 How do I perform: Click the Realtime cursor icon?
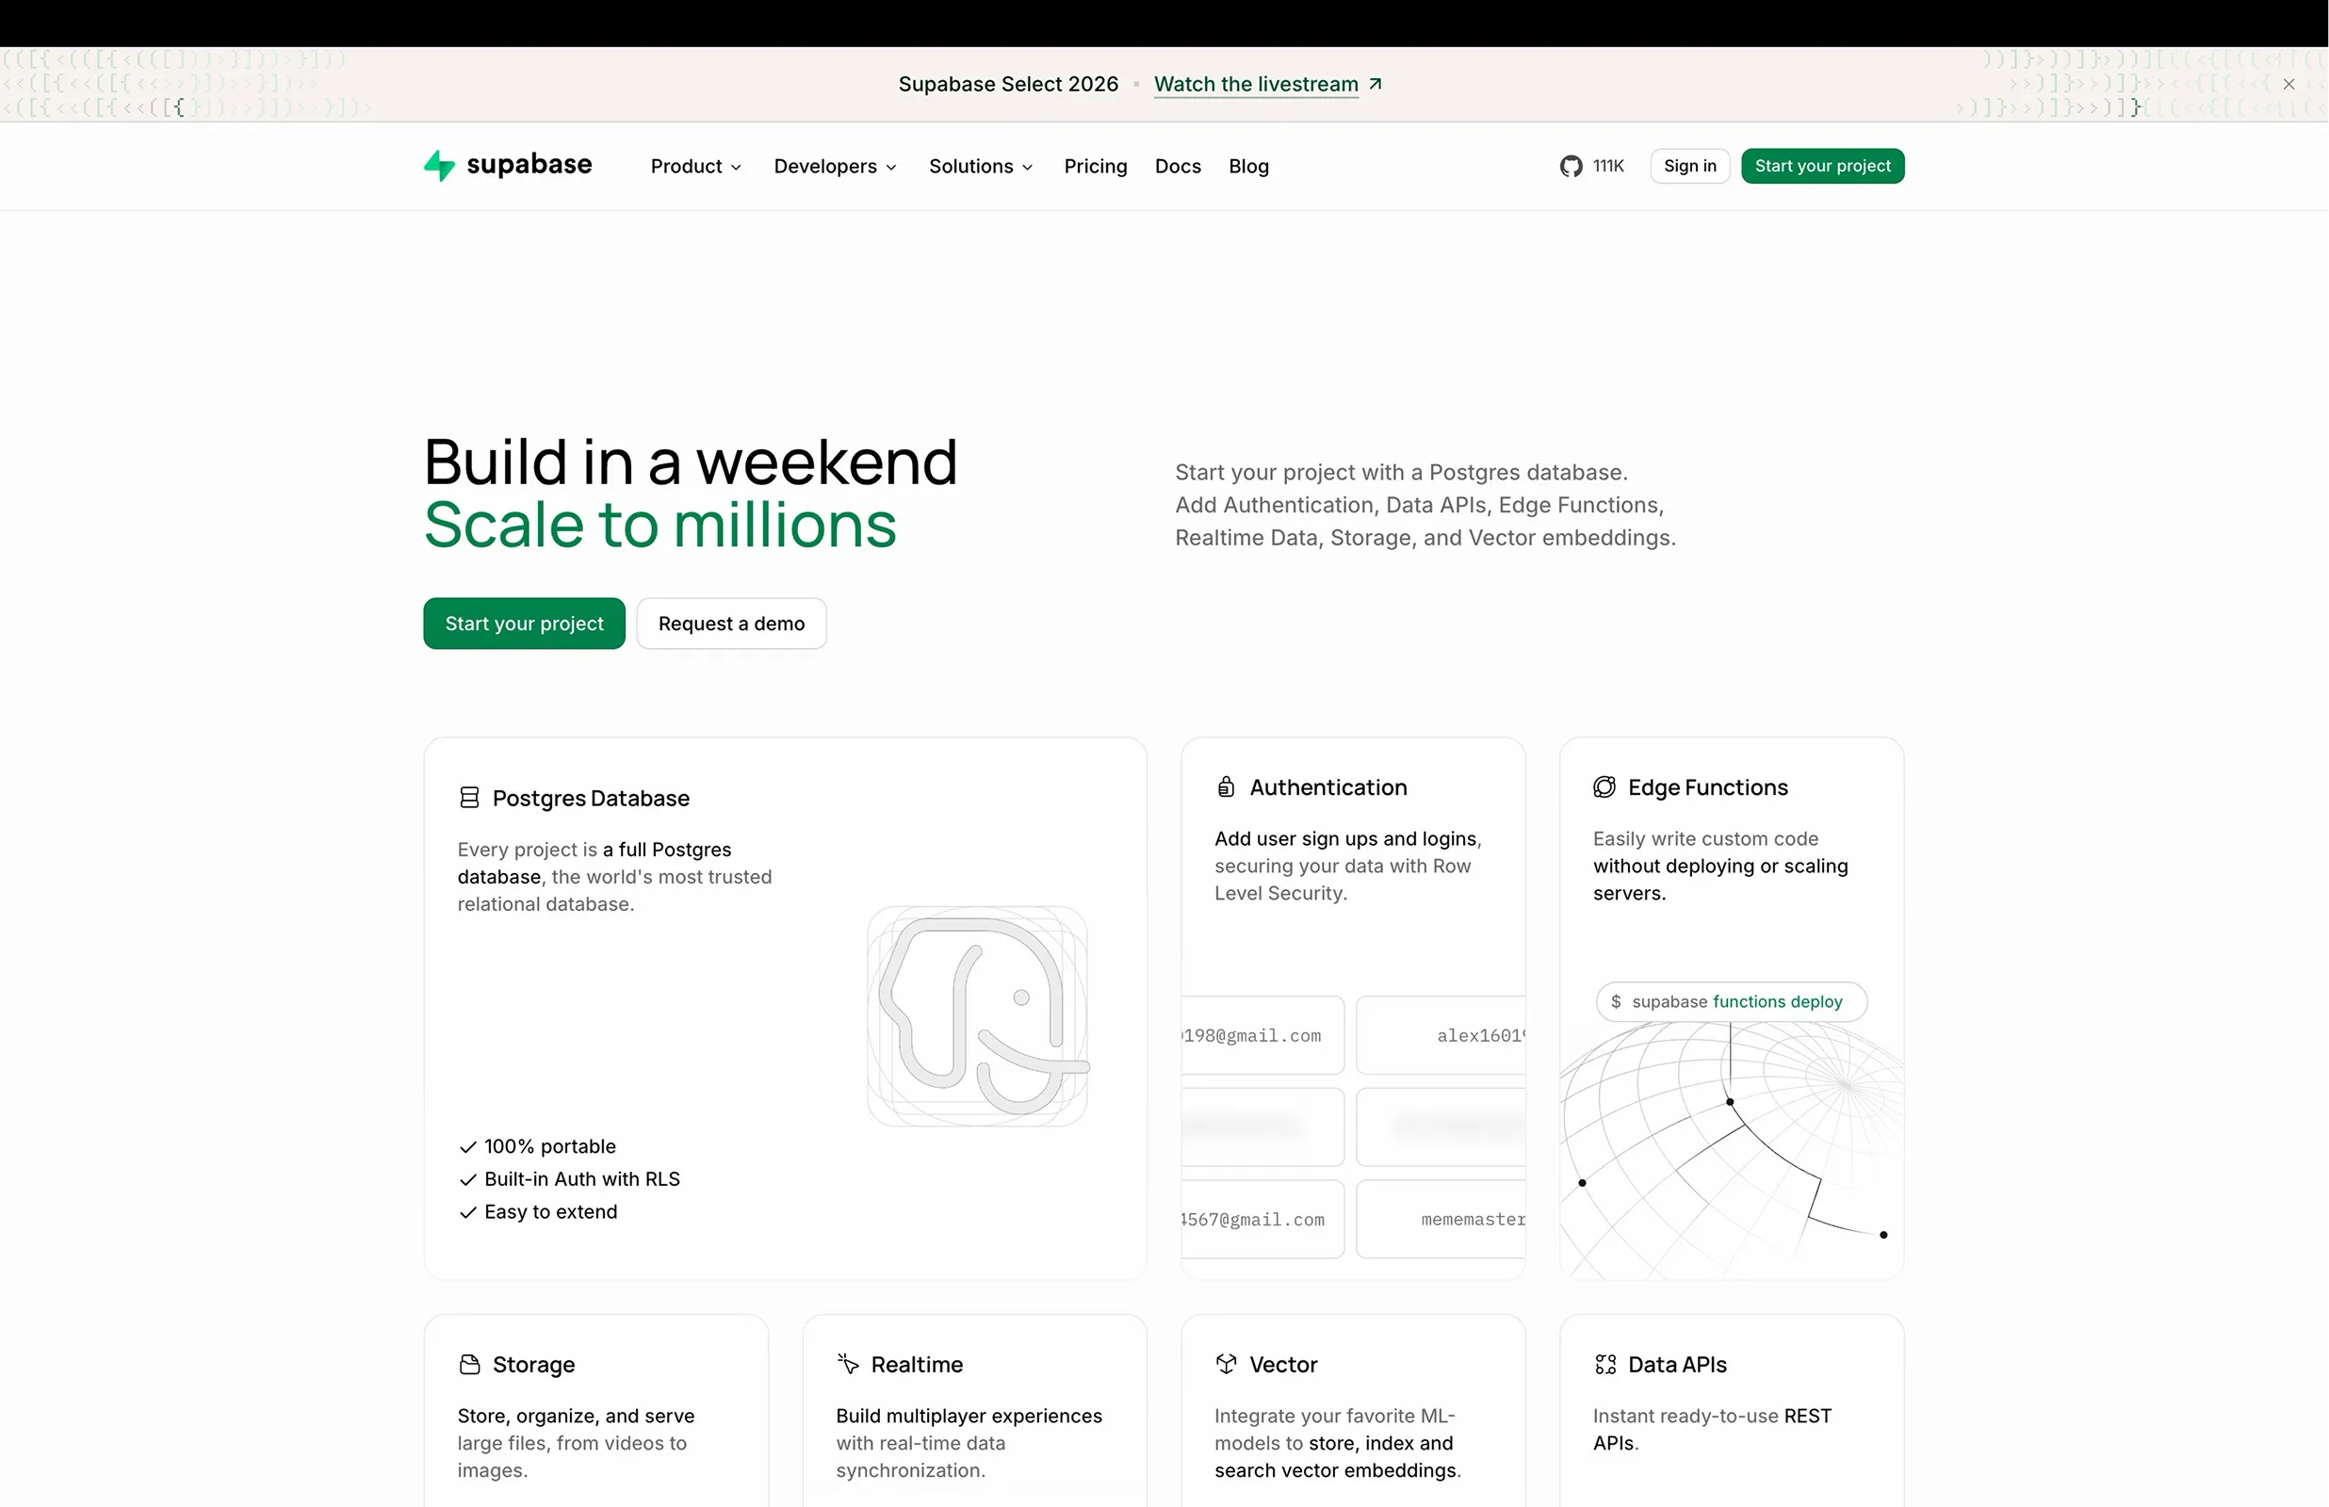pos(849,1363)
